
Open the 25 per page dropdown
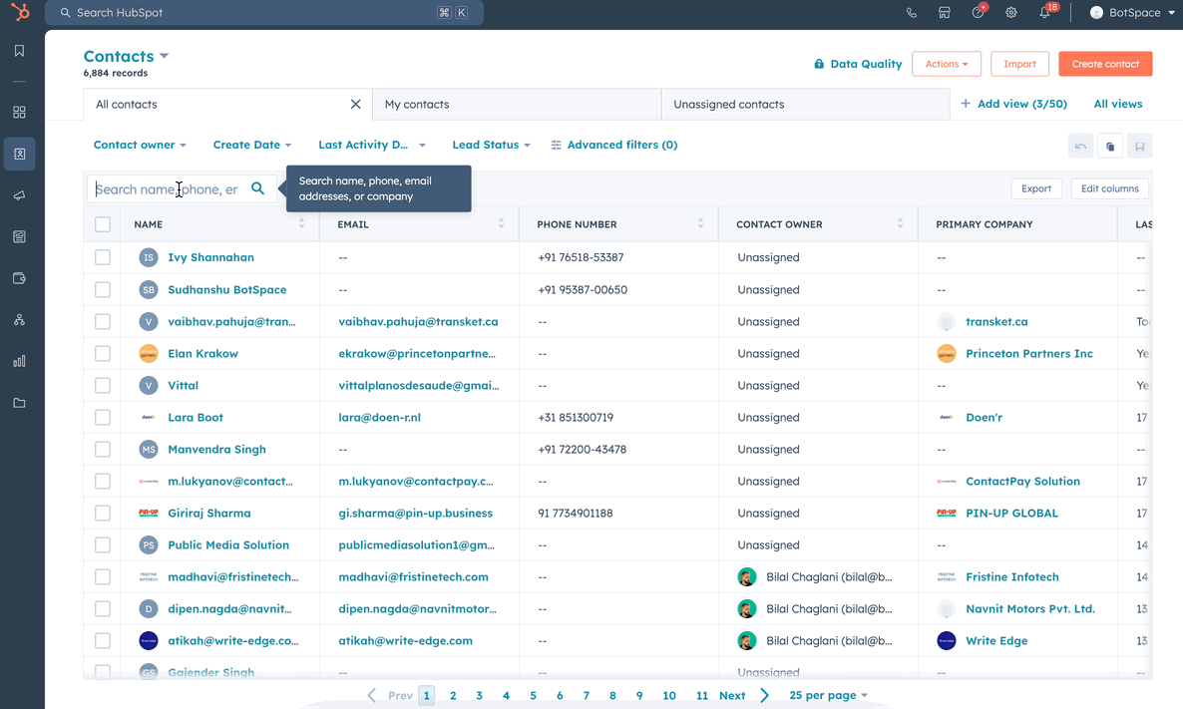[829, 695]
